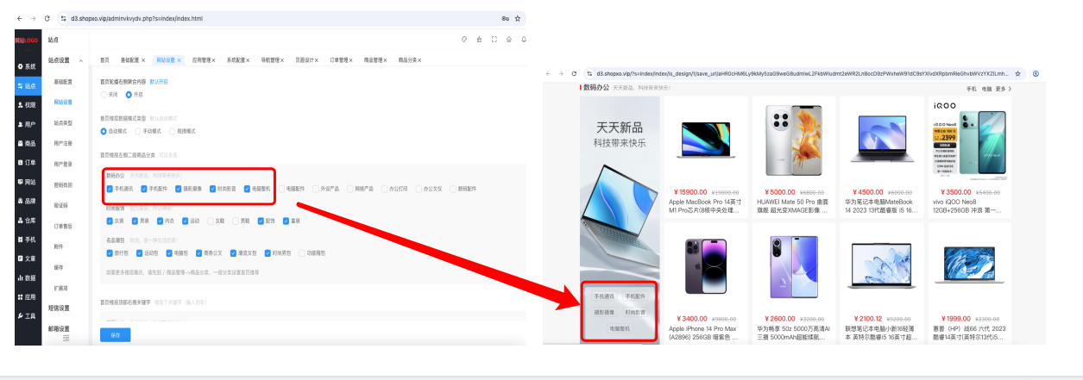Open 权限 in the dark sidebar

tap(27, 104)
